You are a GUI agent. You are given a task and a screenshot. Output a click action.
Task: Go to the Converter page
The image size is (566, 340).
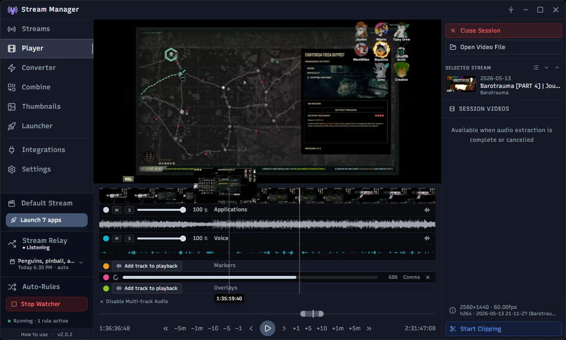[x=47, y=68]
